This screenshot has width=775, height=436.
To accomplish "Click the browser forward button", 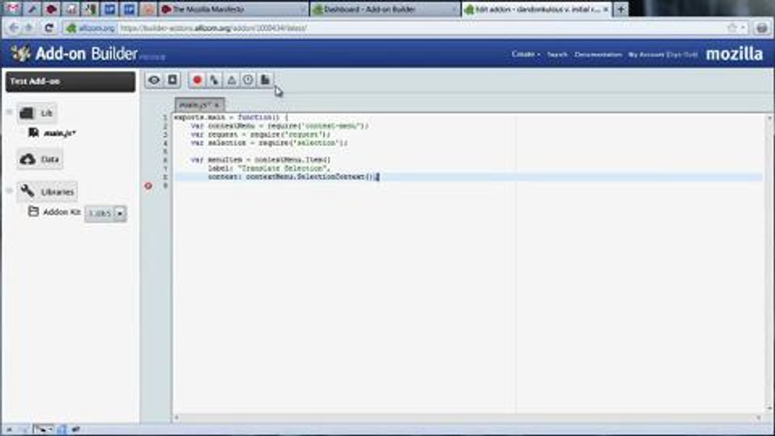I will point(28,28).
